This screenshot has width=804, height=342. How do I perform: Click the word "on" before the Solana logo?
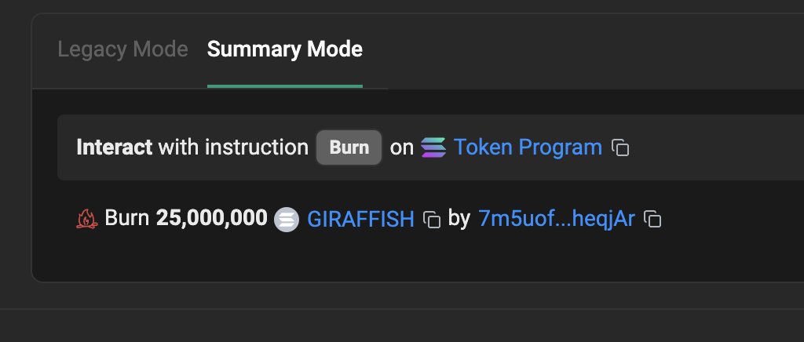click(401, 148)
